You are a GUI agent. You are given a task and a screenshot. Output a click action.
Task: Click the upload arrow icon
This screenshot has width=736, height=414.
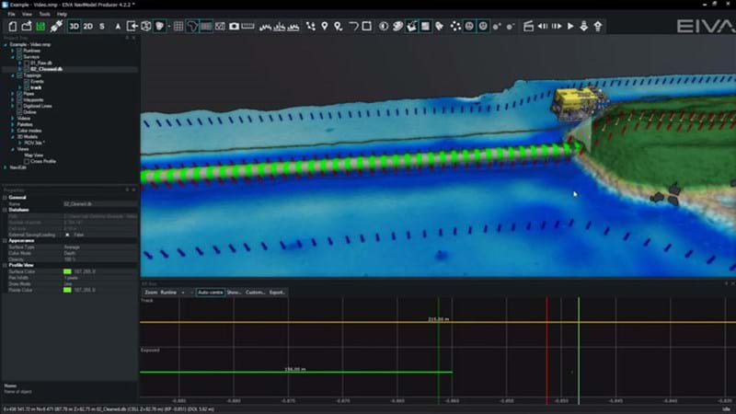tap(598, 27)
